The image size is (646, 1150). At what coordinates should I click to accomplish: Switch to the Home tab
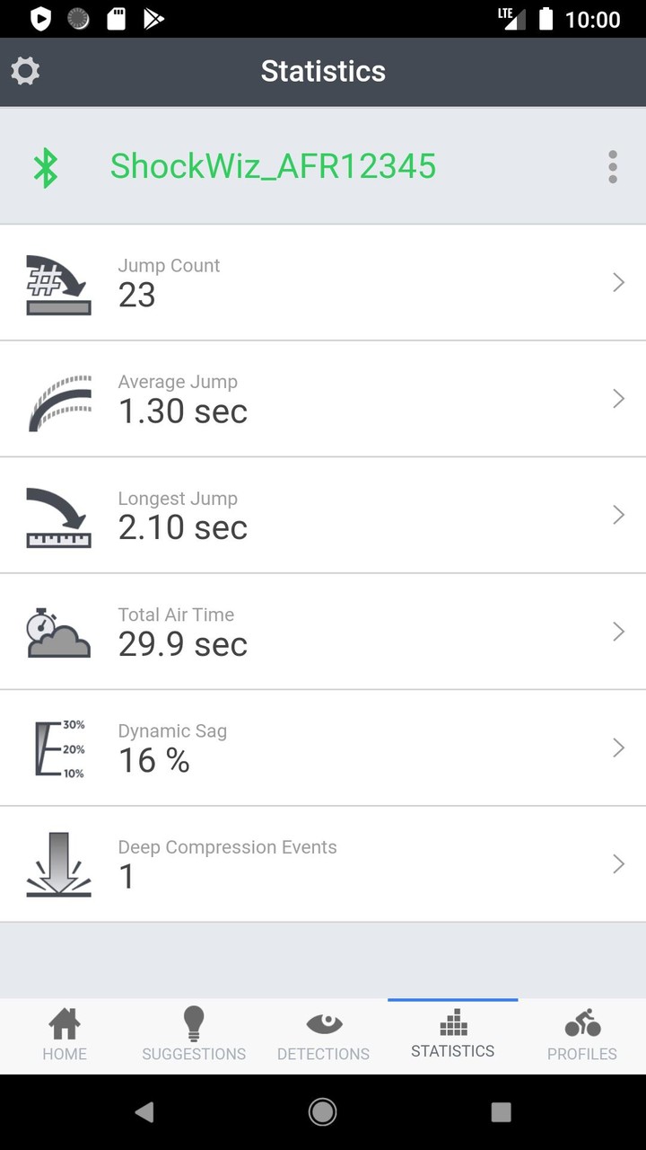[65, 1036]
